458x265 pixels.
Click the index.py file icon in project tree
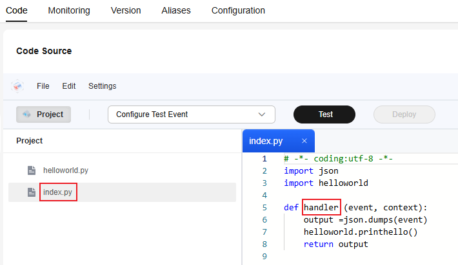[x=32, y=192]
